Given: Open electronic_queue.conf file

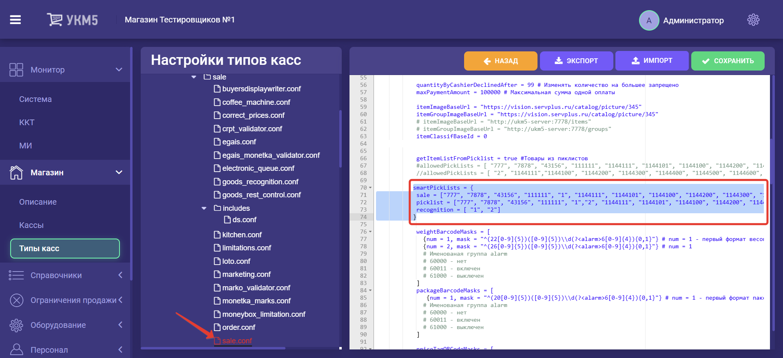Looking at the screenshot, I should point(258,168).
